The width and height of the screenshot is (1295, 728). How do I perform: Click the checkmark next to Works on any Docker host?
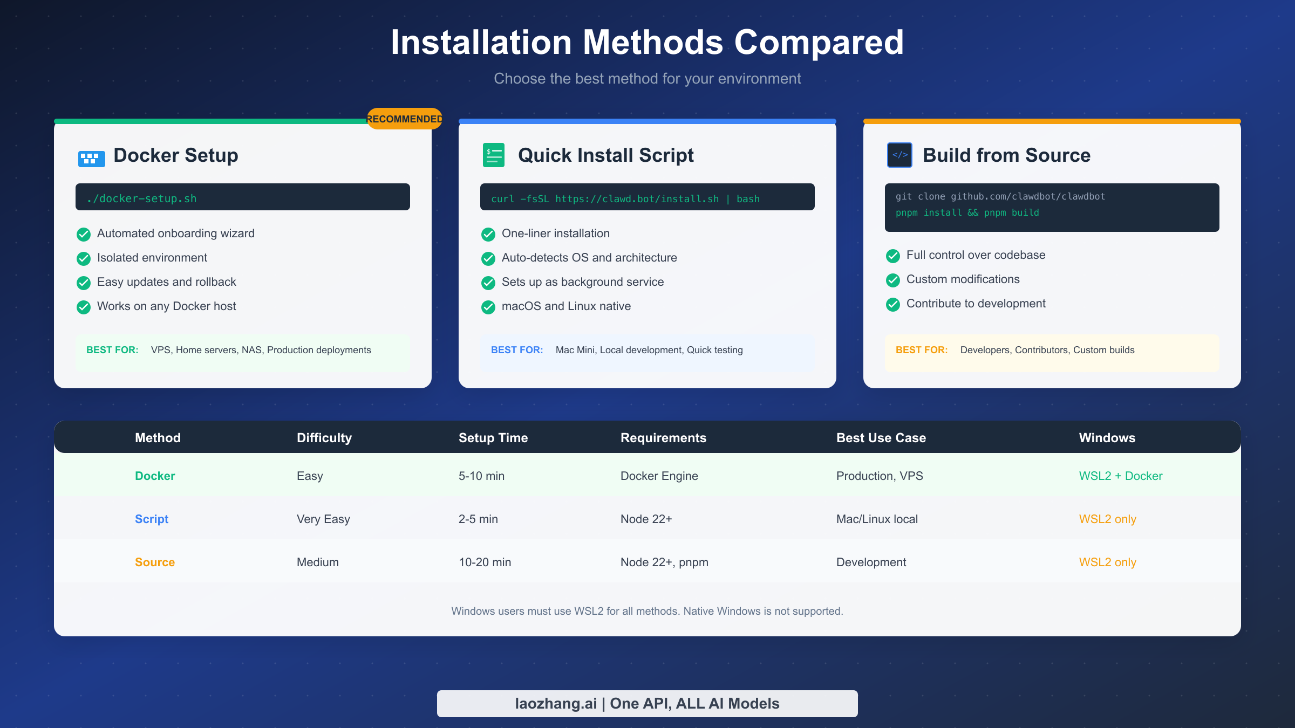pyautogui.click(x=84, y=307)
